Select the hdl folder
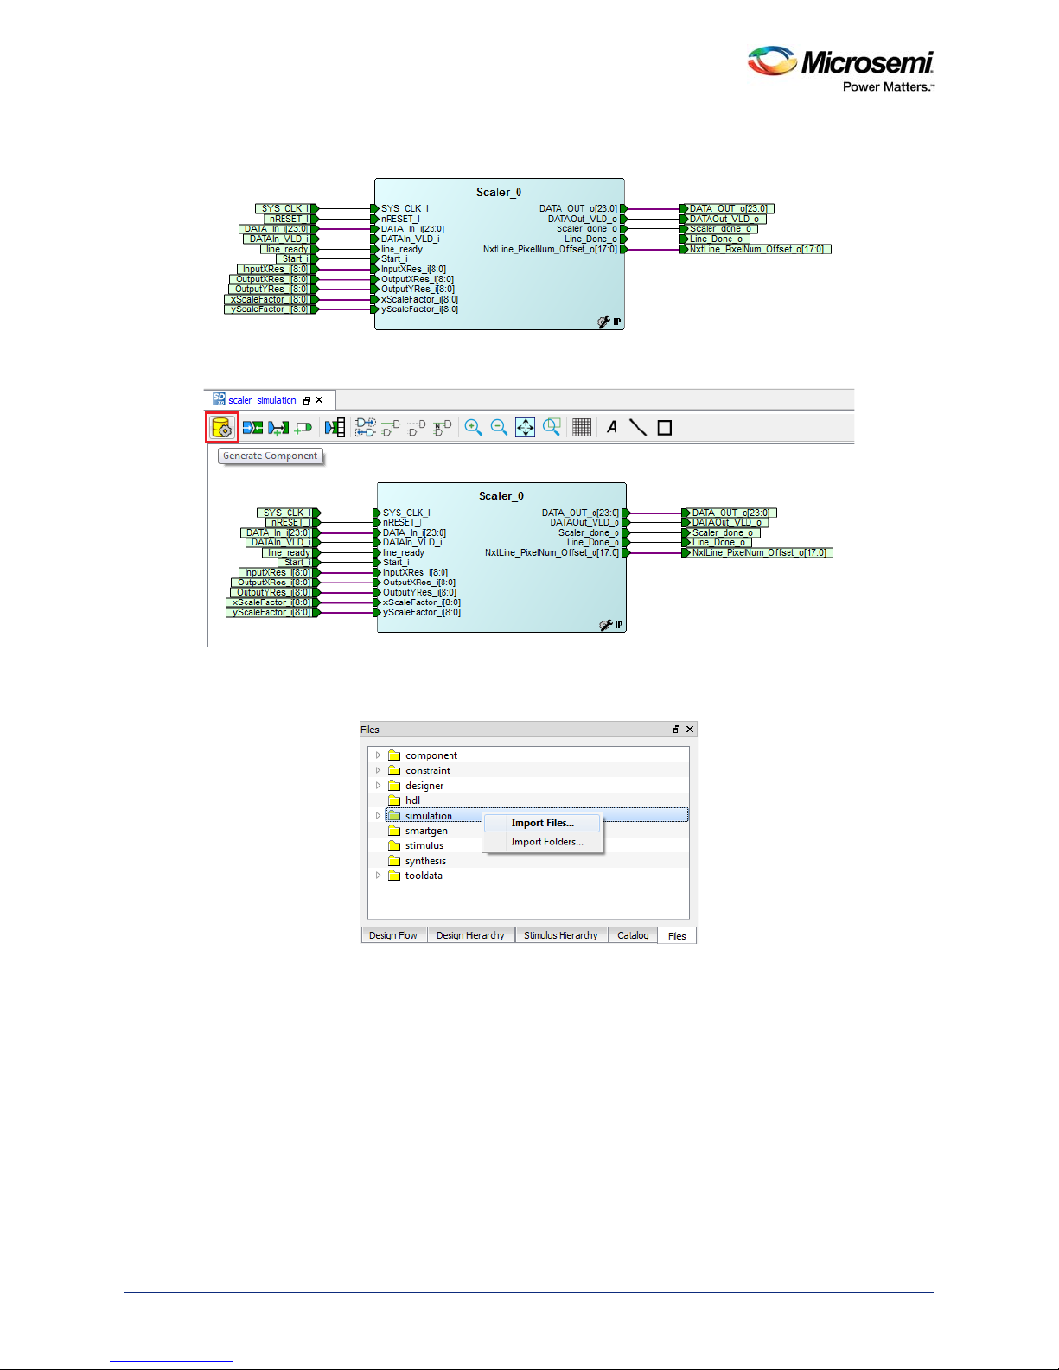The width and height of the screenshot is (1059, 1370). (x=405, y=800)
